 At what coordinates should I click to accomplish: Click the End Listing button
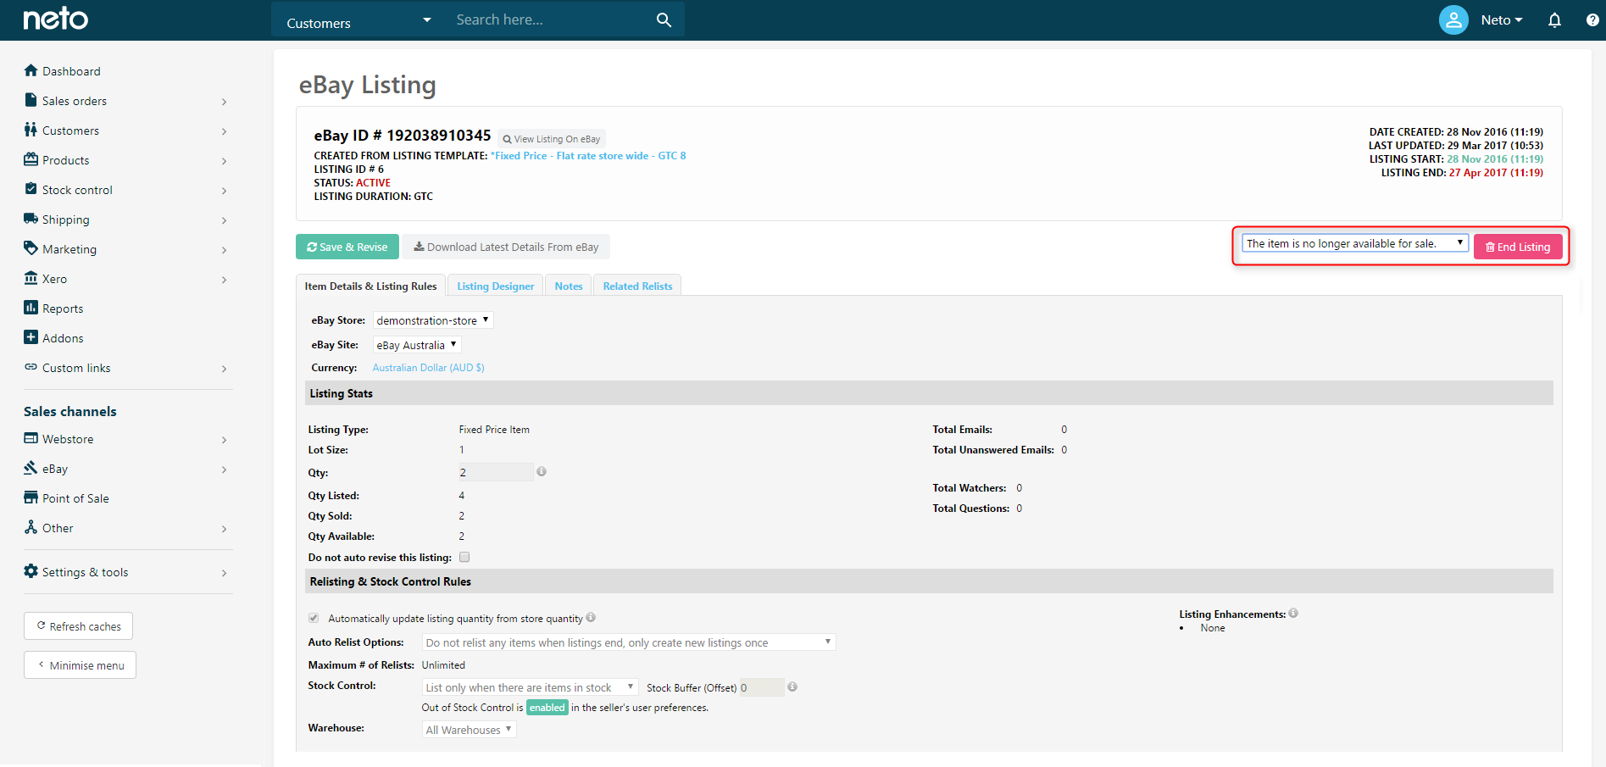tap(1518, 247)
